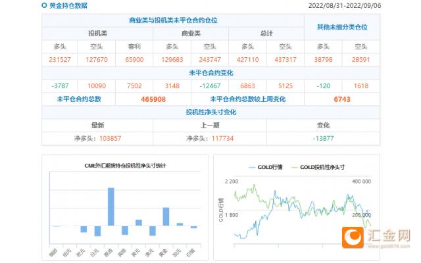Click the 400 000 axis label
This screenshot has width=421, height=263.
361,181
